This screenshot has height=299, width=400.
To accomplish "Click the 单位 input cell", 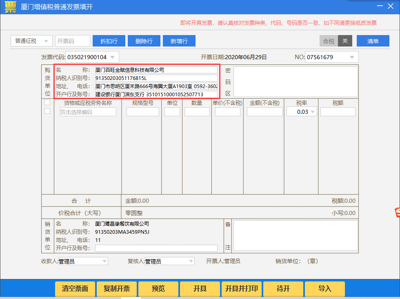I will 172,112.
